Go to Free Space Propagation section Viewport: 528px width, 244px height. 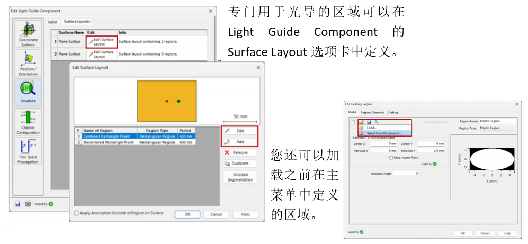pos(28,151)
